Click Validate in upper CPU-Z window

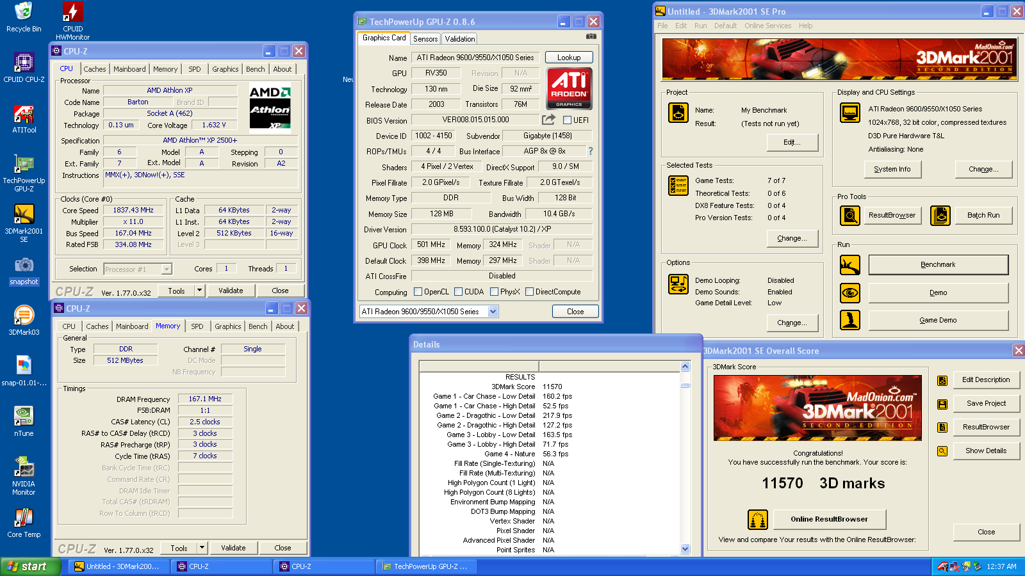[231, 291]
